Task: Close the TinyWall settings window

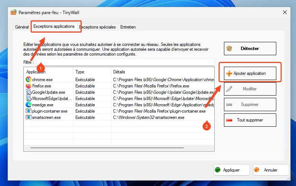Action: (285, 13)
